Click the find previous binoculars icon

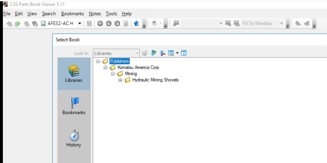298,23
